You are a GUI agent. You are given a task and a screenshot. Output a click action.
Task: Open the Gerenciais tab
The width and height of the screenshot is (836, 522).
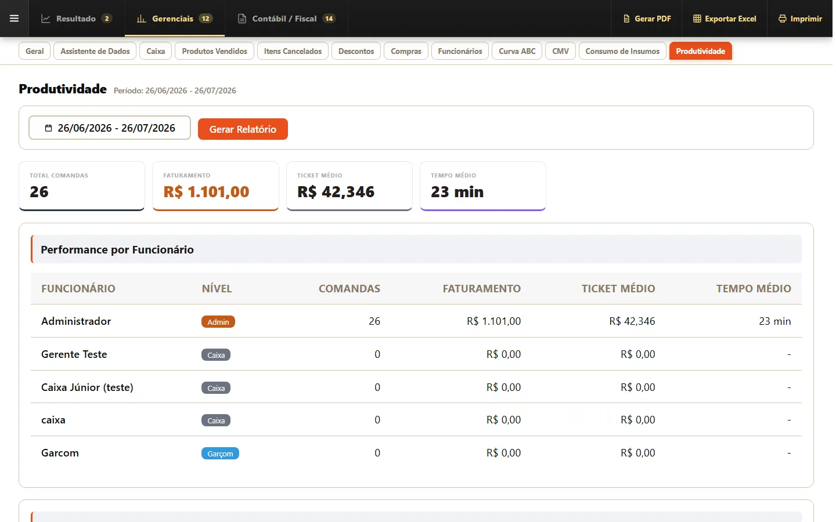tap(174, 19)
